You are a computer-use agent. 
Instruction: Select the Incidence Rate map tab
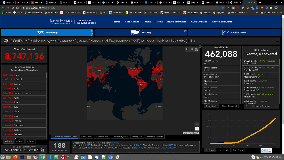pos(102,137)
